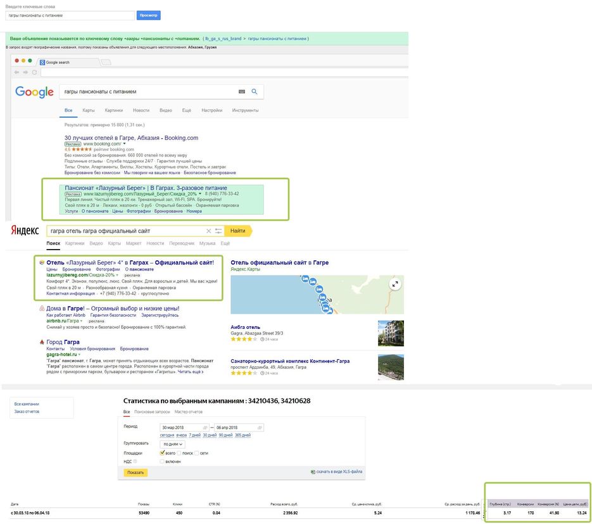Expand the arrow next to lazurnyjibereg.com Google ad URL

pos(200,194)
